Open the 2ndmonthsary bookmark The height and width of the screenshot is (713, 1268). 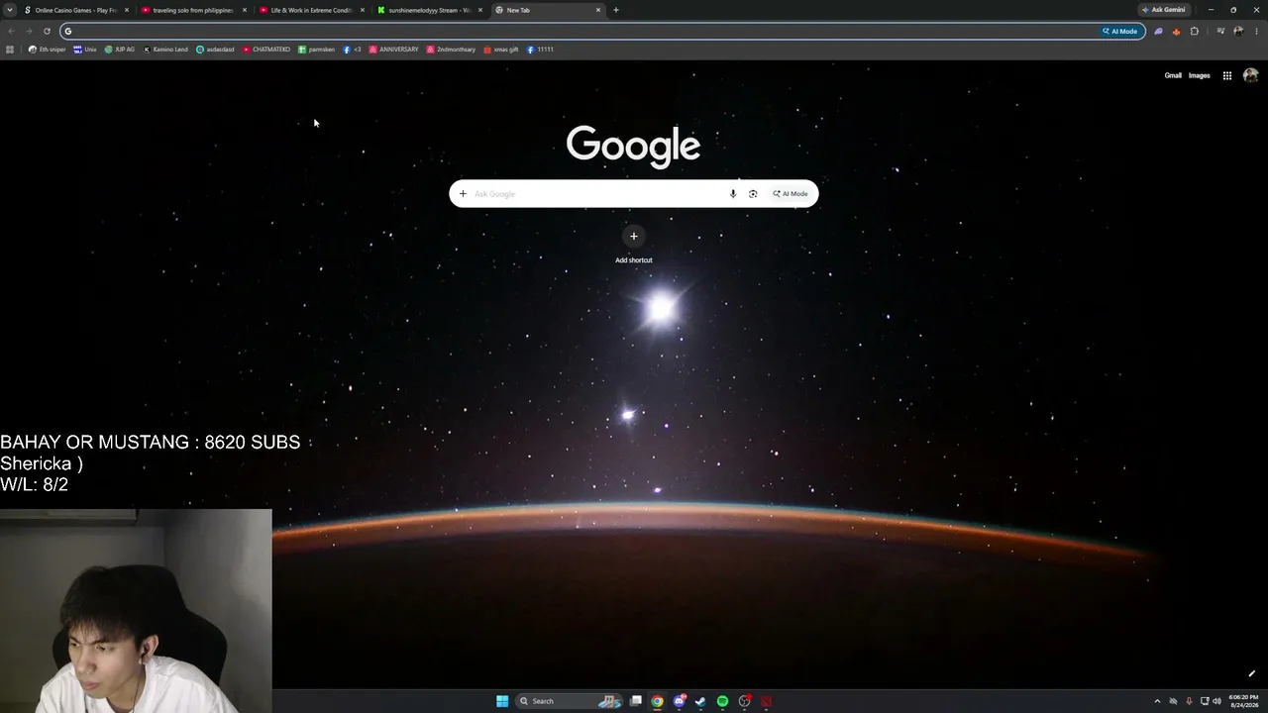(x=451, y=50)
